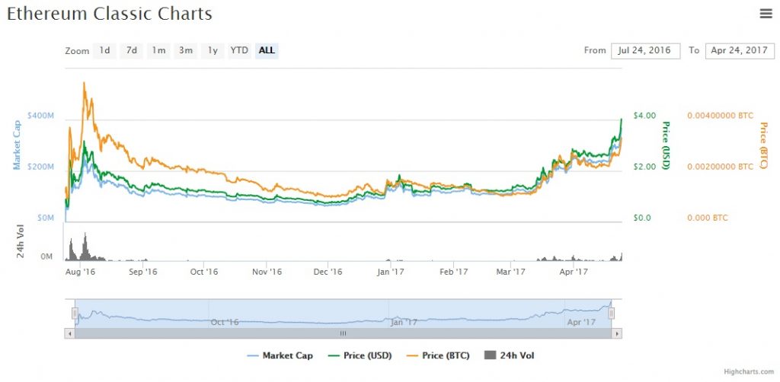Screen dimensions: 780x382
Task: Set zoom range to 1y
Action: [x=213, y=51]
